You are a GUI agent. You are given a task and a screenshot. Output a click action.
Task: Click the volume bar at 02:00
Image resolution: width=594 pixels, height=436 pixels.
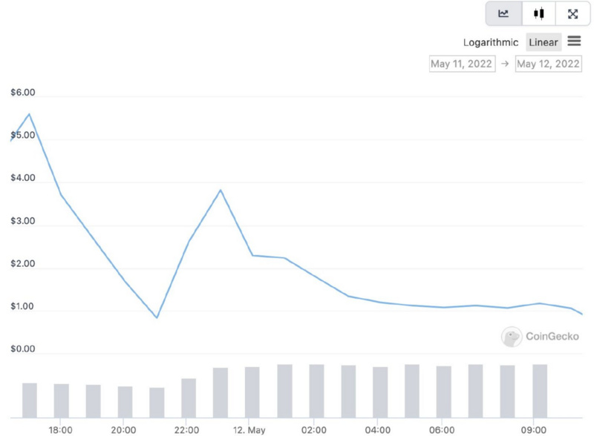[316, 391]
